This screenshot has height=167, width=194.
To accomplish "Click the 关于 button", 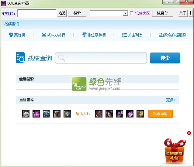I will tap(183, 13).
